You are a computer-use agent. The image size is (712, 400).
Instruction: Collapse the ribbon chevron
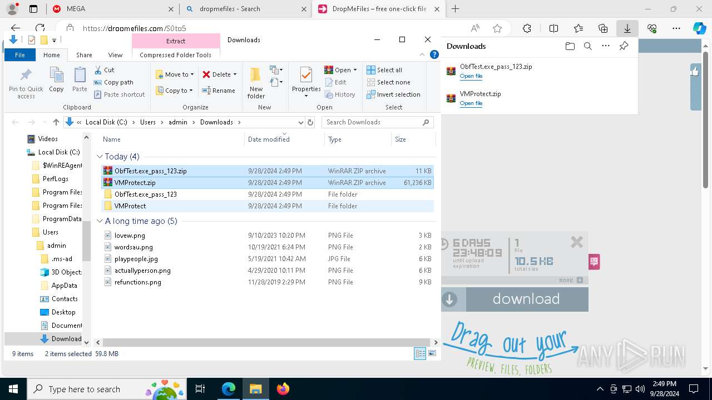point(423,54)
